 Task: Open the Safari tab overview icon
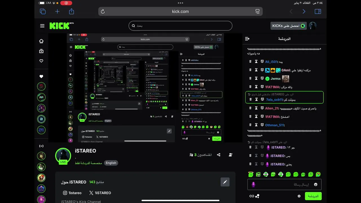click(43, 11)
